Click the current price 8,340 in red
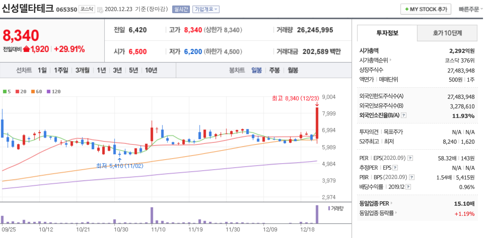Image resolution: width=485 pixels, height=238 pixels. pyautogui.click(x=21, y=35)
